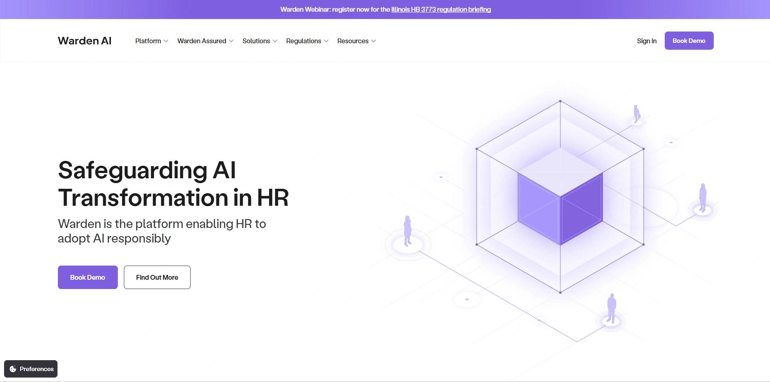Open the Platform menu
Image resolution: width=770 pixels, height=382 pixels.
[x=152, y=41]
